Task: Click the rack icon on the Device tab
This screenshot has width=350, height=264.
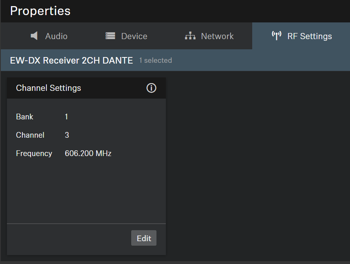Action: coord(110,36)
